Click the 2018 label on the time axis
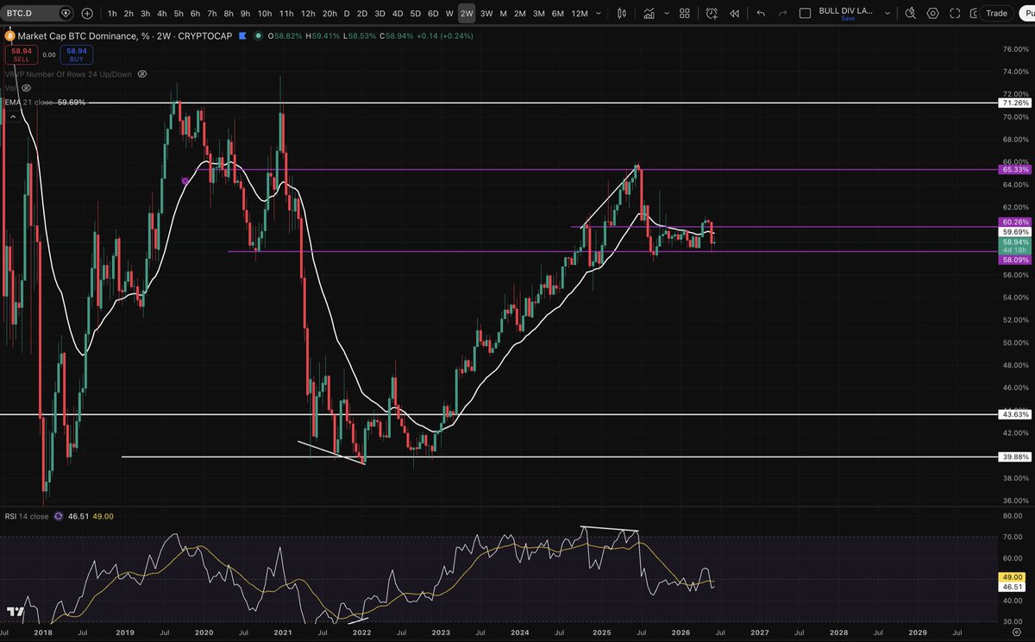Viewport: 1035px width, 642px height. point(45,632)
